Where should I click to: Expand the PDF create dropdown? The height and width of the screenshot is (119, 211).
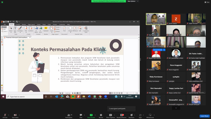pyautogui.click(x=26, y=32)
